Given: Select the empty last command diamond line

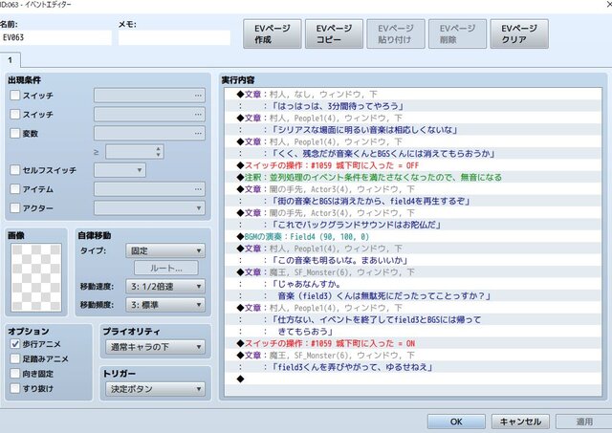Looking at the screenshot, I should coord(413,379).
